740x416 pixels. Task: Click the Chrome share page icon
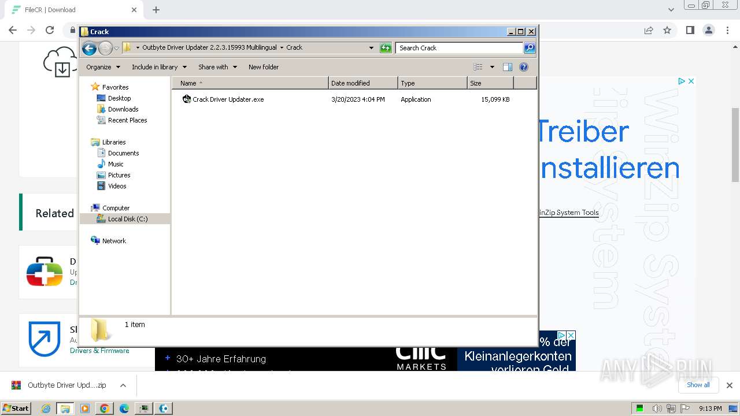pos(649,30)
